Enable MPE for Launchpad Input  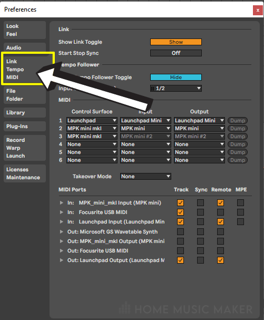240,221
